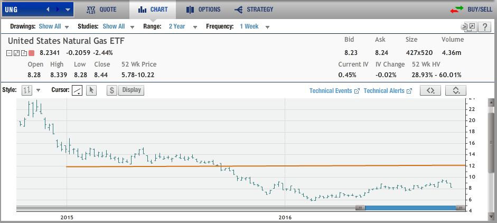Screen dimensions: 497x223
Task: Click the last price 8.2341
Action: click(x=50, y=53)
